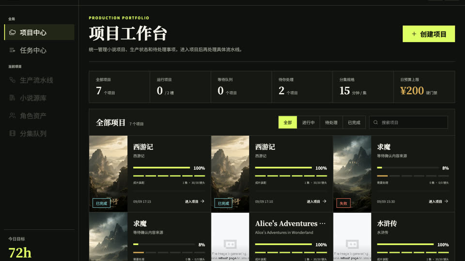Click the 运行项目 0 /2 槽 stat
Viewport: 465px width, 261px height.
pos(180,87)
